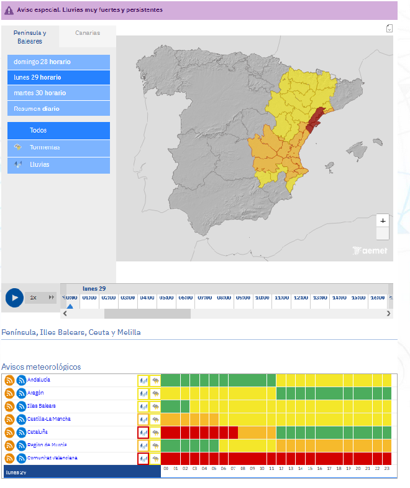The image size is (410, 488).
Task: Click the storm warning icon for Comunitat Valenciana
Action: 155,458
